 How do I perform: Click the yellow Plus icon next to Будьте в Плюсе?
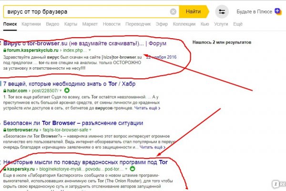277,11
